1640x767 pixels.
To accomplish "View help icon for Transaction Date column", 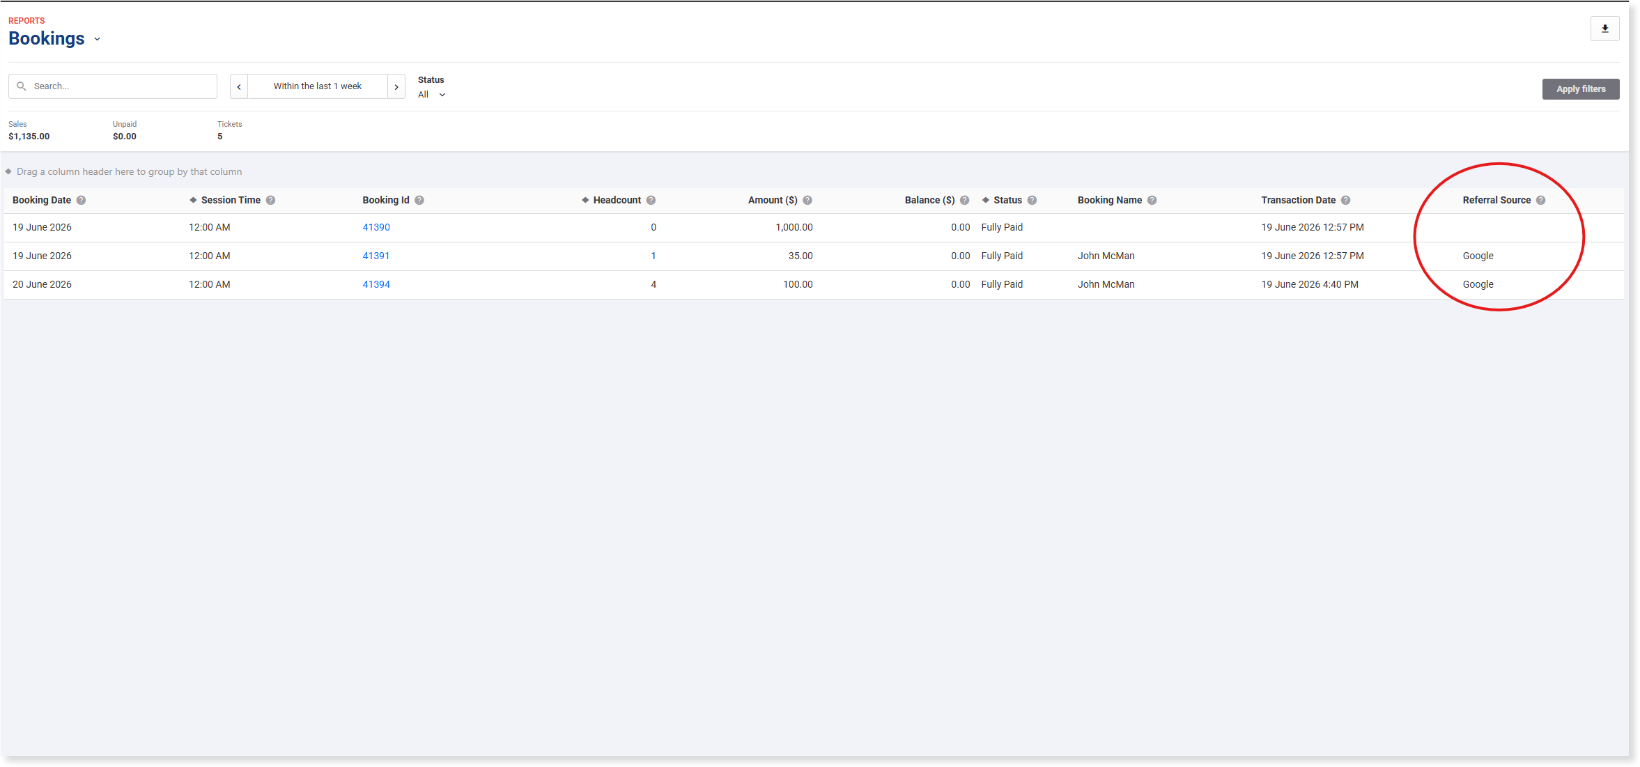I will pyautogui.click(x=1346, y=200).
